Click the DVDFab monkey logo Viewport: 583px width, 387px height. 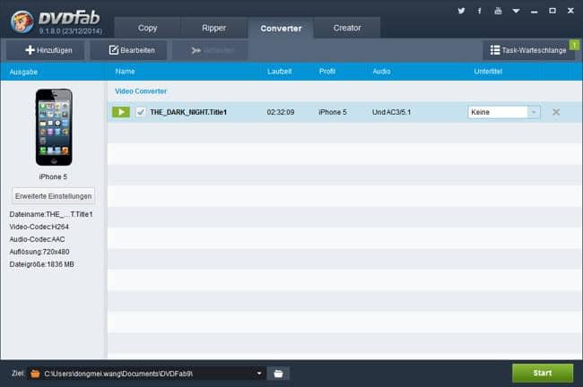click(x=22, y=21)
